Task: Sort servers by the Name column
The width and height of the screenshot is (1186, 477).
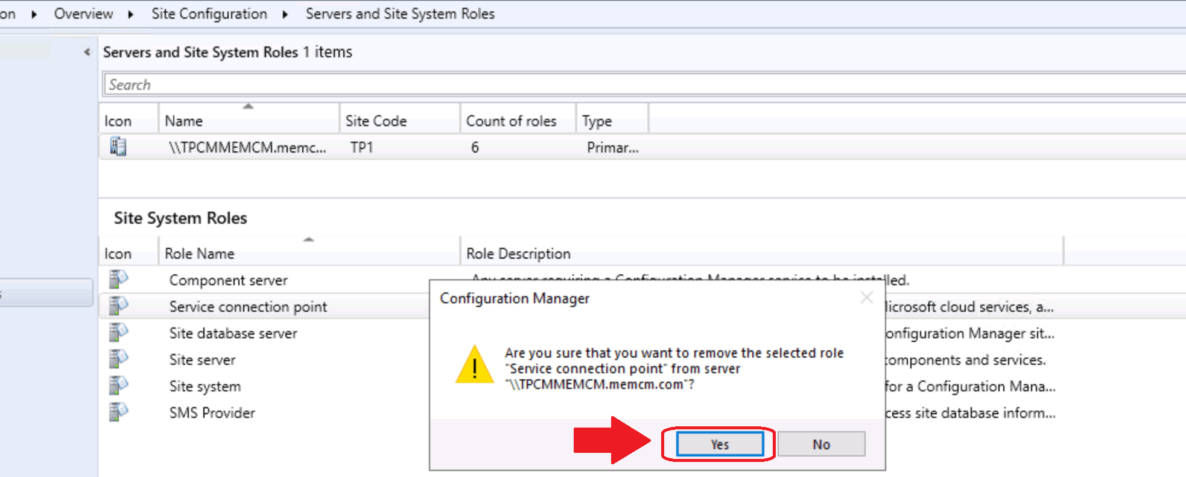Action: pyautogui.click(x=247, y=121)
